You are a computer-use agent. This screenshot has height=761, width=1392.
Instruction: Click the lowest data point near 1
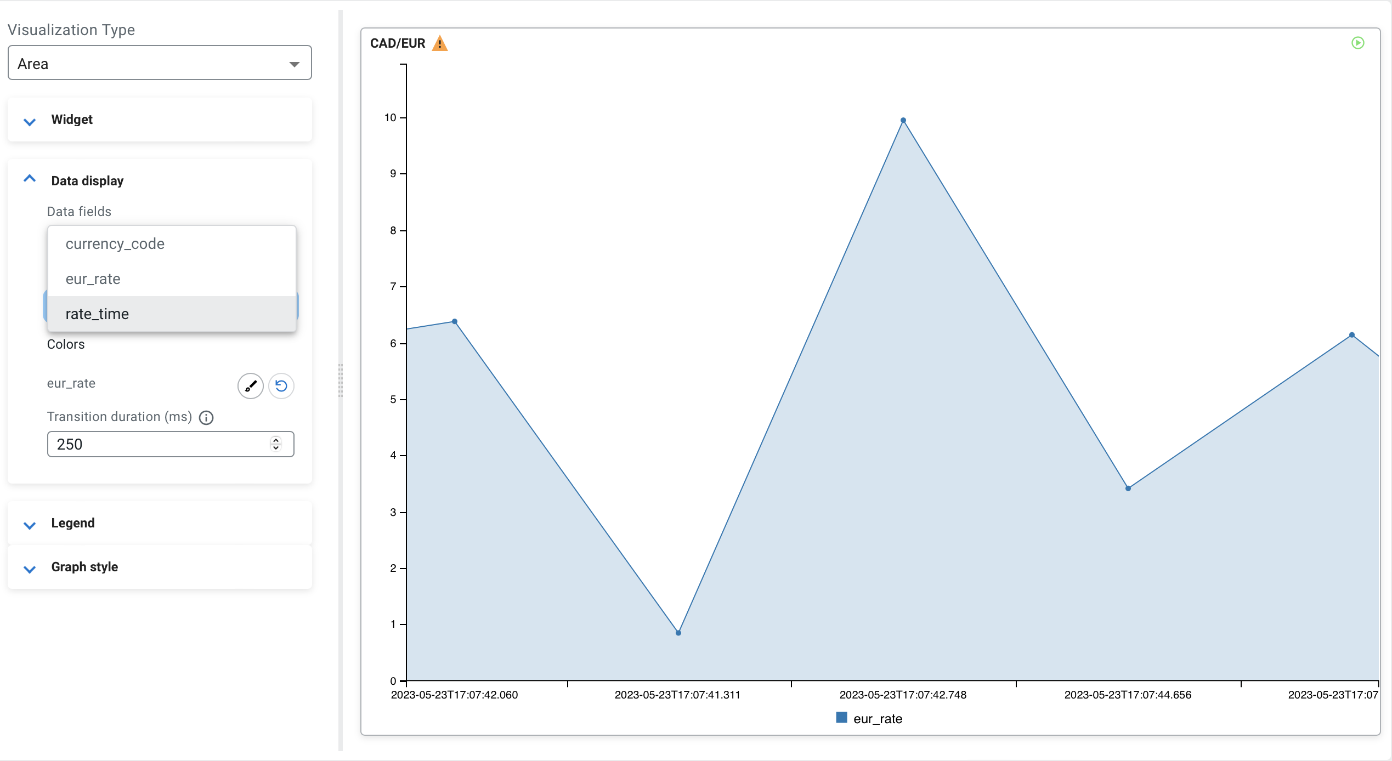click(x=678, y=633)
